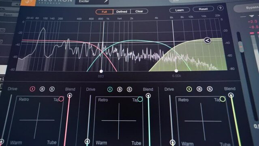Click the output gain fader handle

pyautogui.click(x=241, y=47)
